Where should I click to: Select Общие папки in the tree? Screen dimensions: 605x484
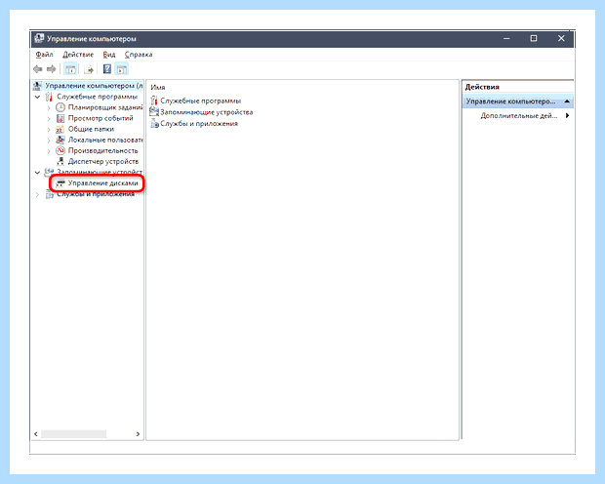[91, 129]
